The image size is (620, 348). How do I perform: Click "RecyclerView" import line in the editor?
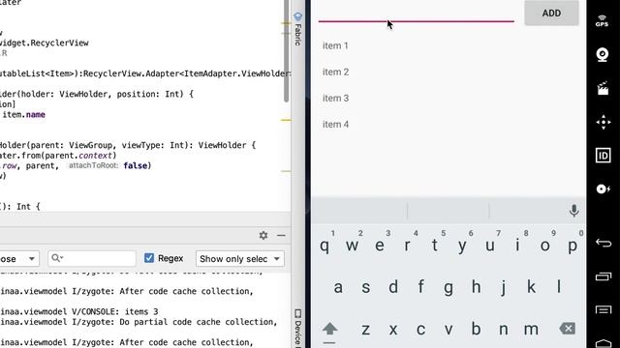pyautogui.click(x=45, y=43)
